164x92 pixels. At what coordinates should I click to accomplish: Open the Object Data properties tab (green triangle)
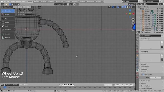137,71
